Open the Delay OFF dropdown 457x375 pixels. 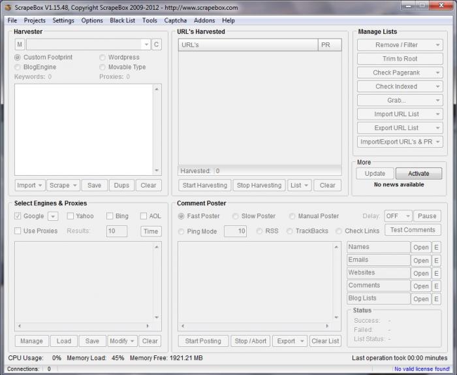398,216
